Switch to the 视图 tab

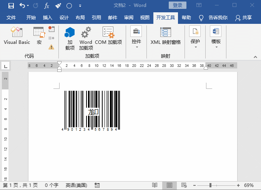click(x=145, y=17)
